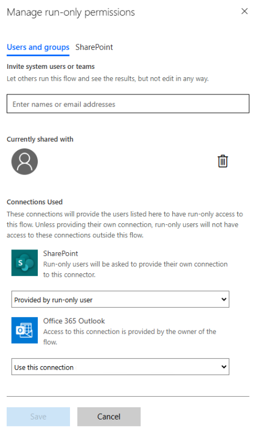Remove the shared user with trash icon
255x430 pixels.
click(223, 161)
